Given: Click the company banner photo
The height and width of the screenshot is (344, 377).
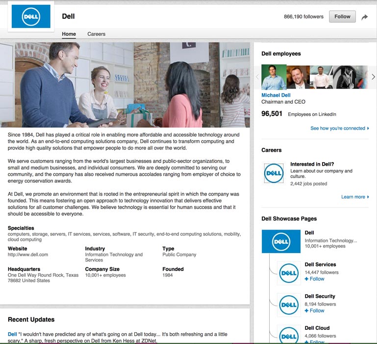Looking at the screenshot, I should click(125, 85).
